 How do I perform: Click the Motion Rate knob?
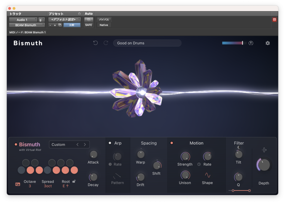tap(207, 157)
